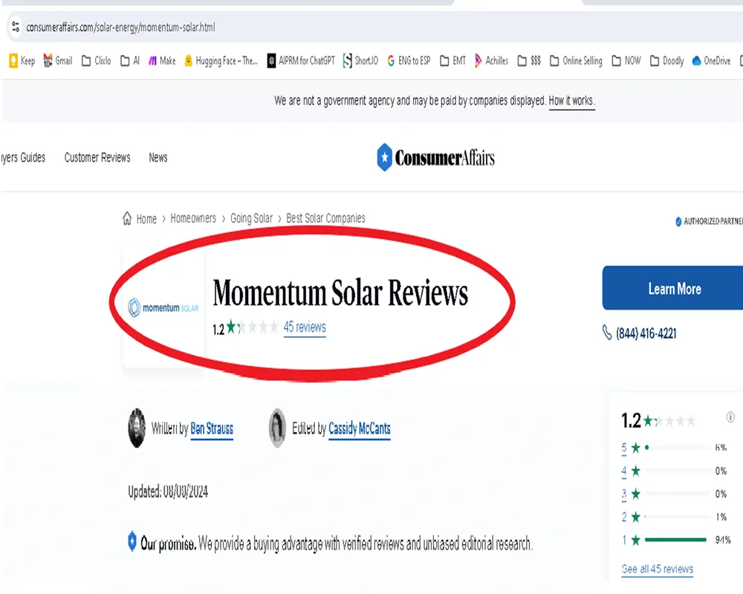Open the Achilles bookmark
This screenshot has width=743, height=594.
(491, 61)
